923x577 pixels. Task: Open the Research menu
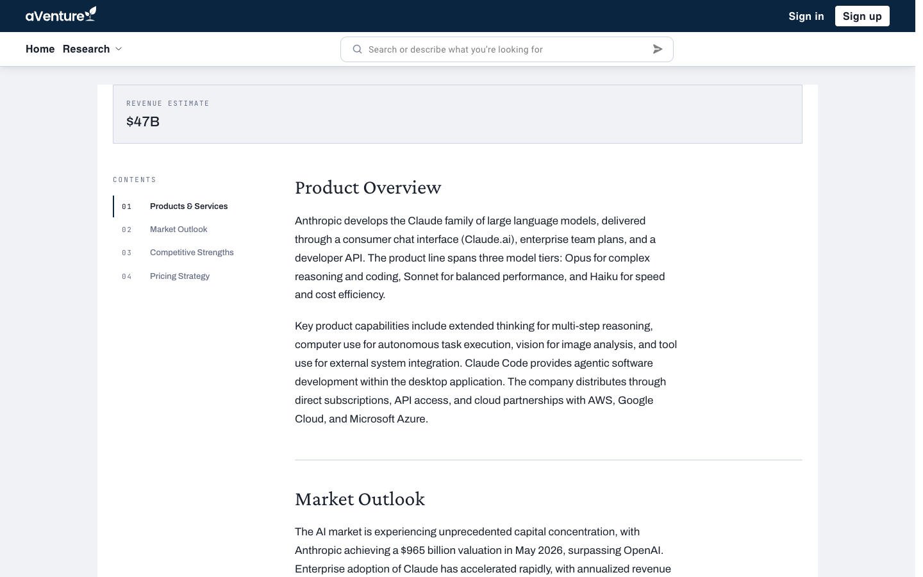tap(87, 49)
